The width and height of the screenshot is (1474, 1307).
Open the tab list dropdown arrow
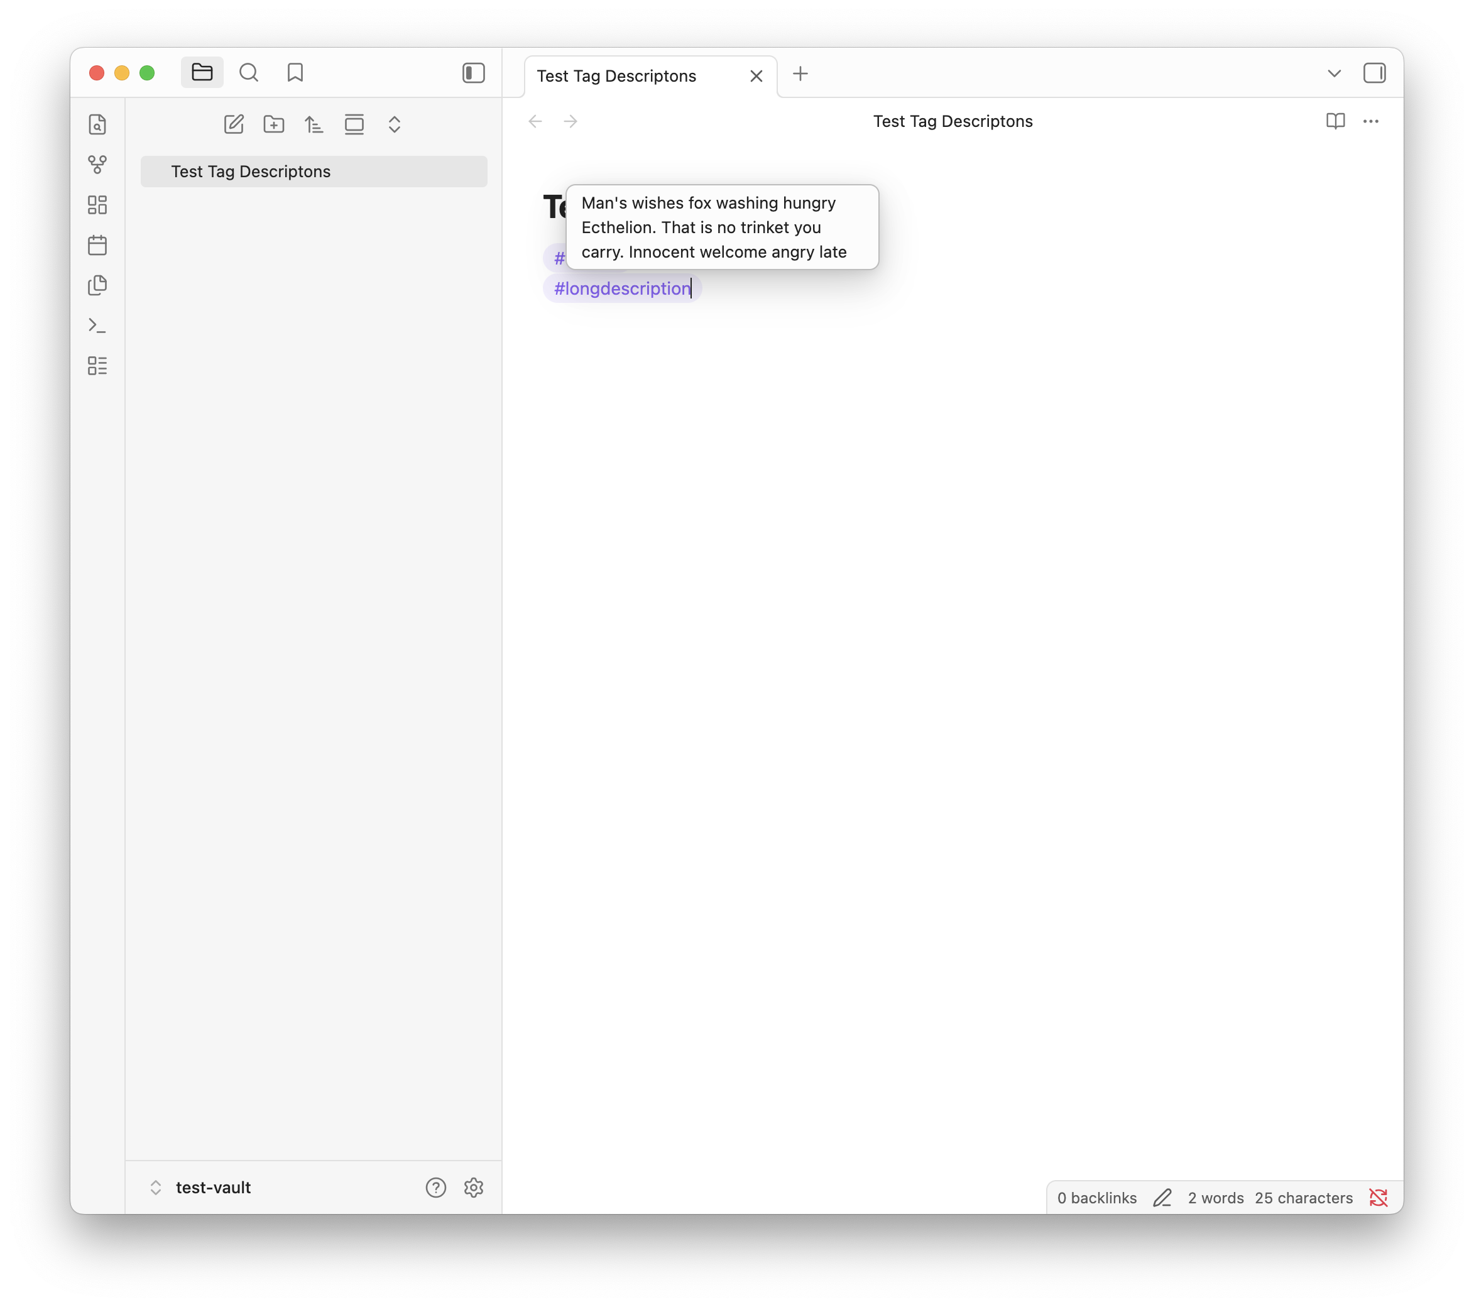click(x=1334, y=74)
